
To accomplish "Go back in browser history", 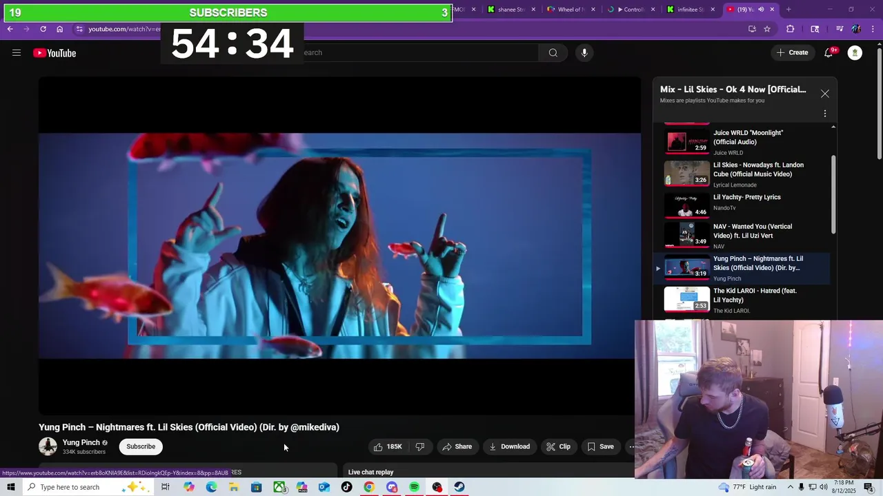I will 10,29.
